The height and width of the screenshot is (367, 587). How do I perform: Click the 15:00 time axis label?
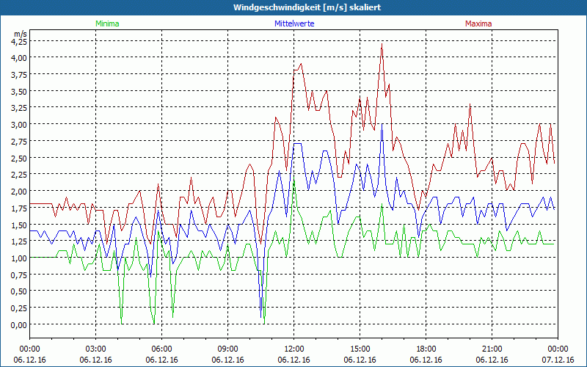(x=360, y=349)
